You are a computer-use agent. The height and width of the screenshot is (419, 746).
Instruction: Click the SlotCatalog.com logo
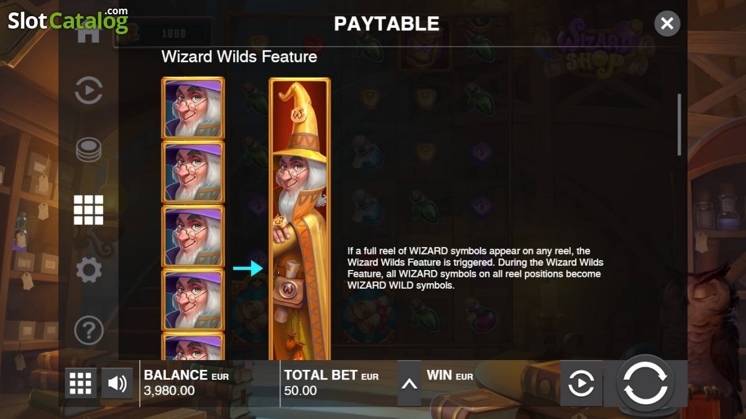click(x=67, y=20)
